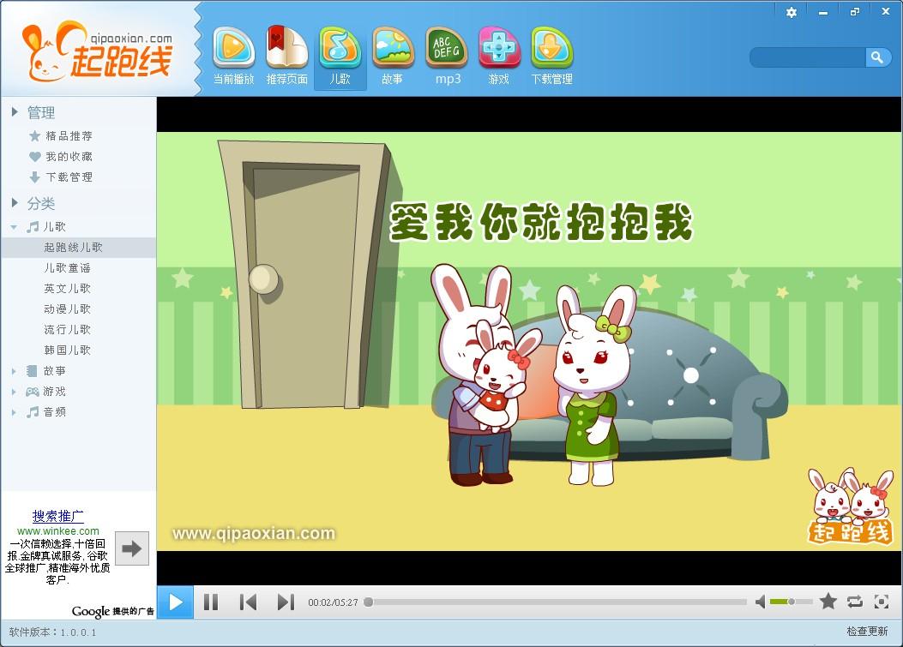
Task: Add video to favorites with star
Action: tap(828, 602)
